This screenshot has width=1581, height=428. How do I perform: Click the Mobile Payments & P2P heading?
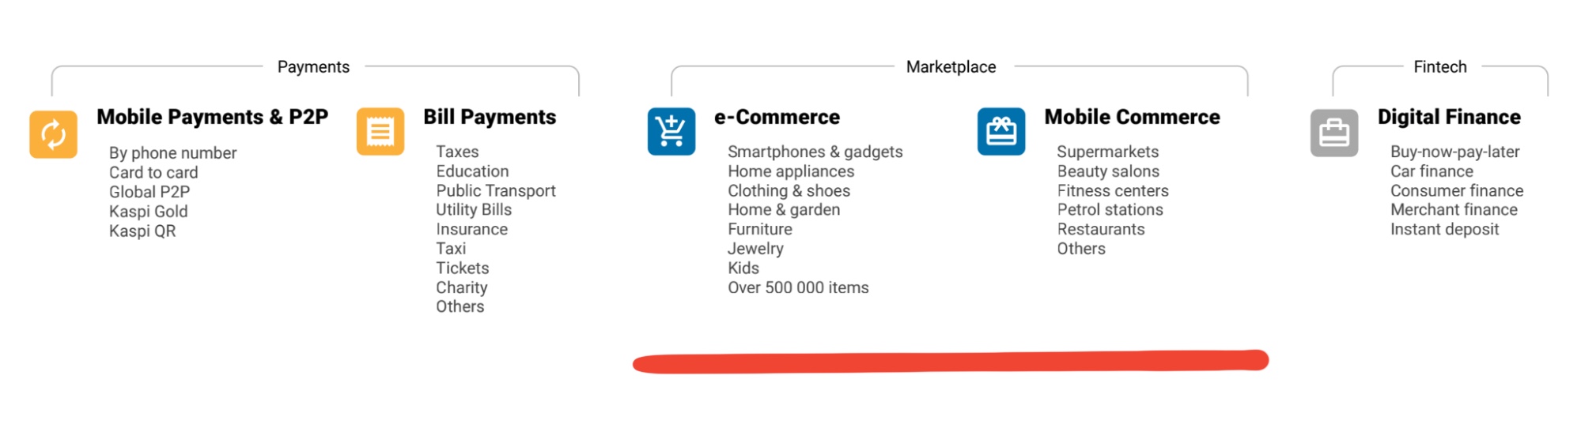point(212,117)
